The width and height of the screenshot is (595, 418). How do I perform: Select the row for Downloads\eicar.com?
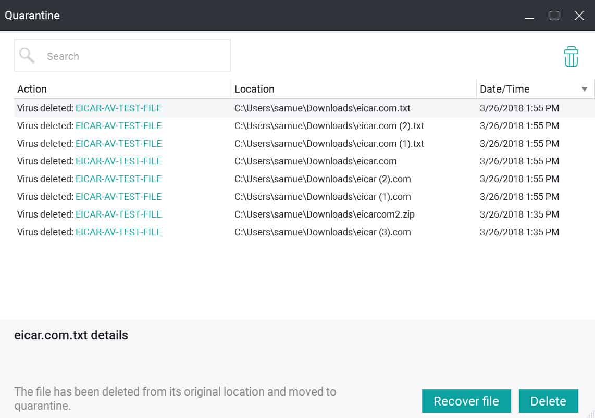[x=304, y=161]
